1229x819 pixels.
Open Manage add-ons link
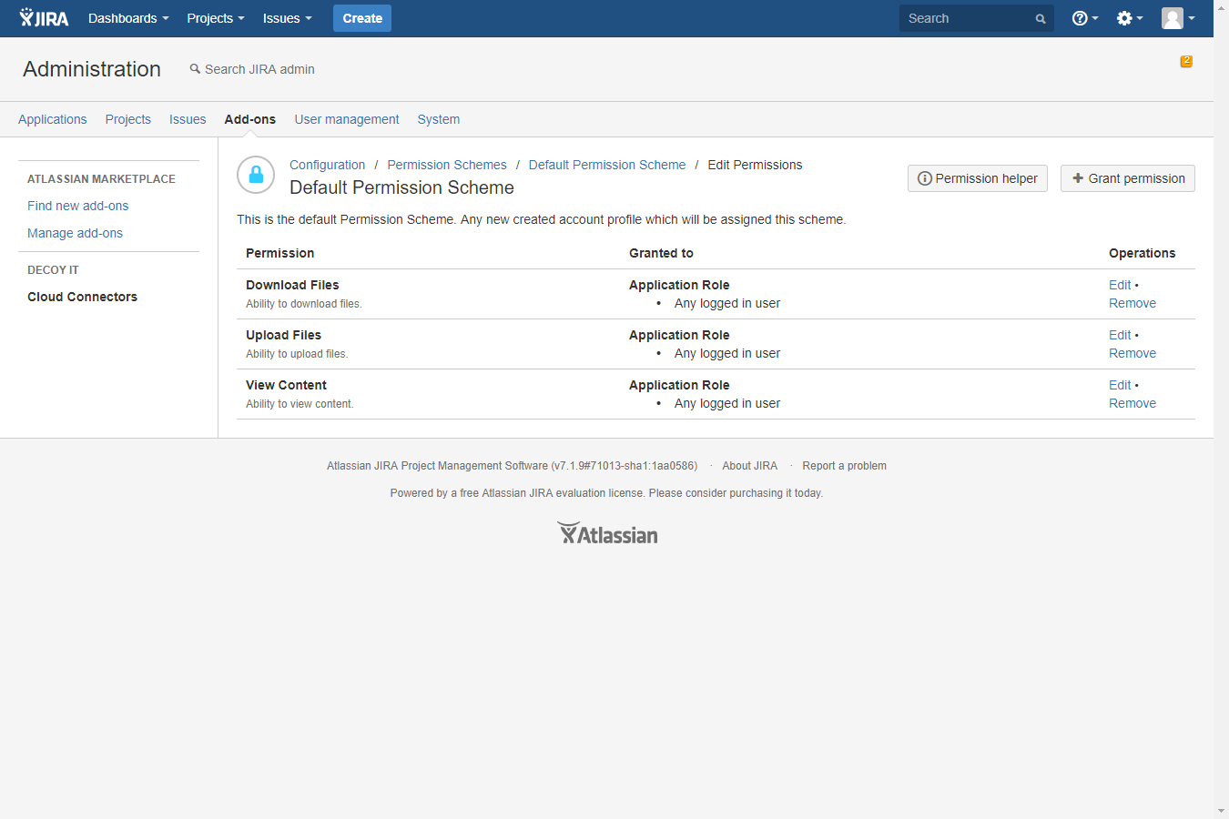tap(75, 233)
